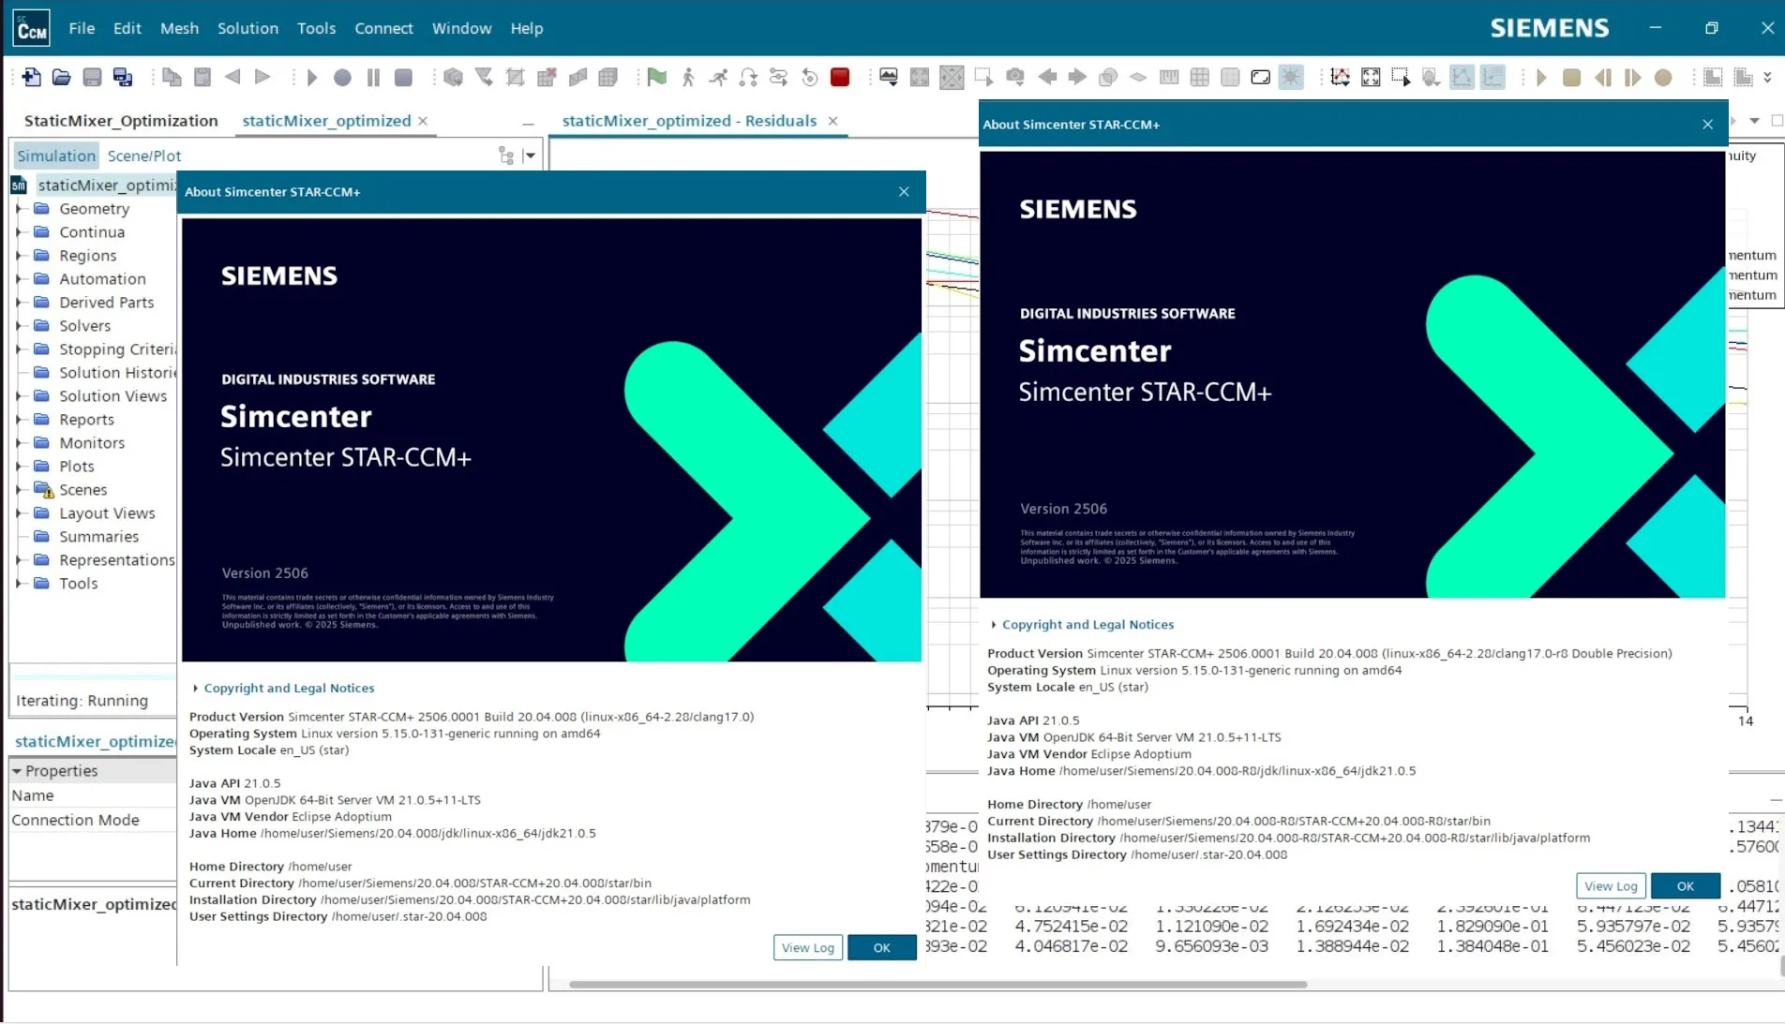
Task: Click the tan play arrow animation icon
Action: (1541, 78)
